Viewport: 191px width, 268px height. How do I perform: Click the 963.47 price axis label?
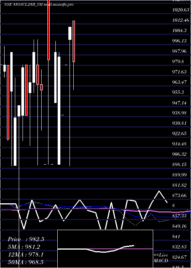(180, 82)
